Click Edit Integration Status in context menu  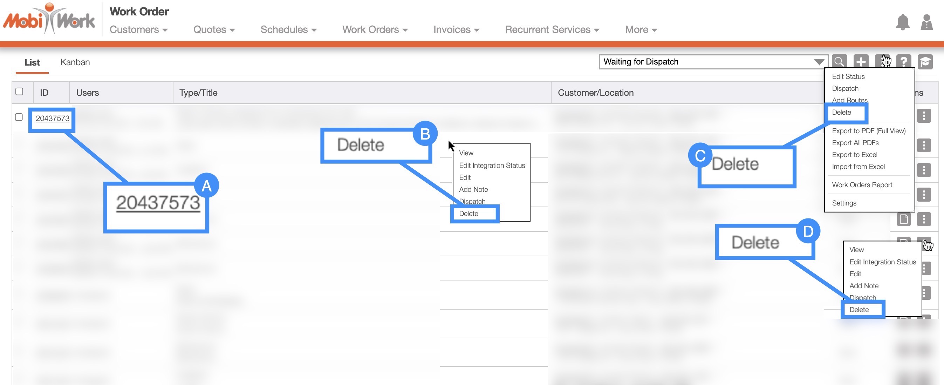pyautogui.click(x=492, y=166)
